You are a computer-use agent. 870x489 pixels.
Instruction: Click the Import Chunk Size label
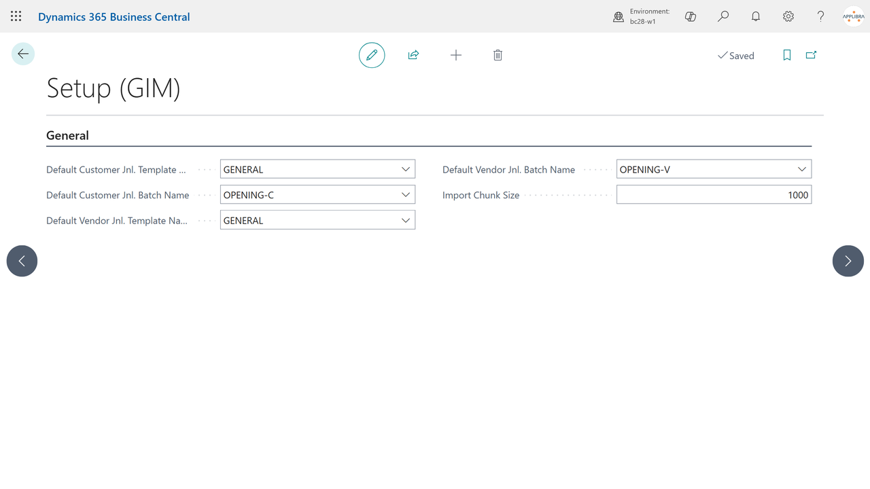tap(481, 195)
